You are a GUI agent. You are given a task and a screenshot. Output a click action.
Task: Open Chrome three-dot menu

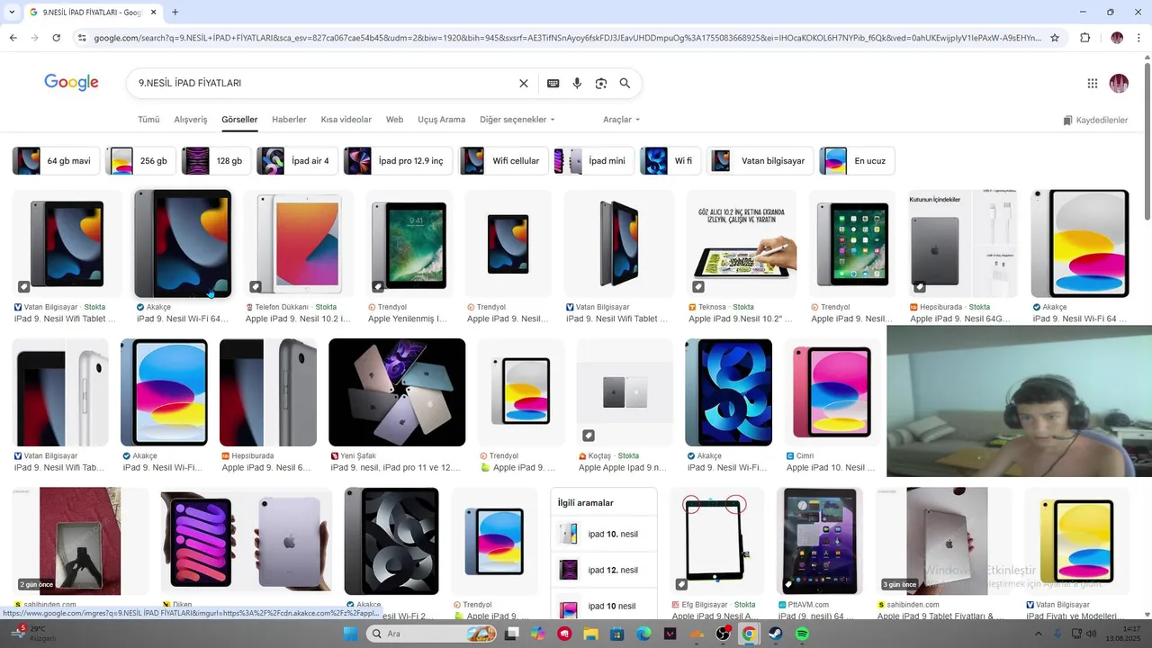click(x=1139, y=38)
